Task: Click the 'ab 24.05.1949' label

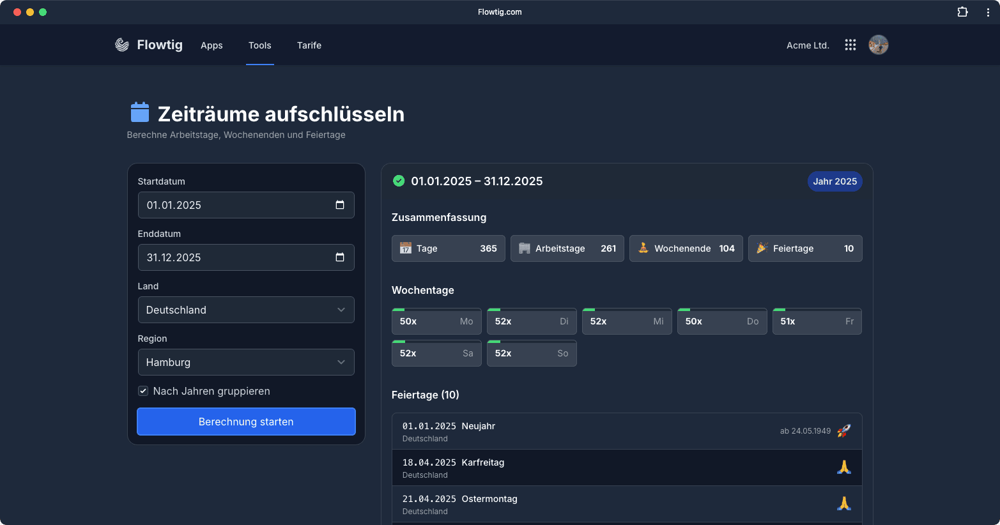Action: tap(805, 431)
